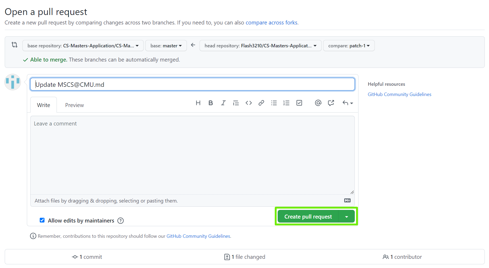489x268 pixels.
Task: Insert a task list
Action: (299, 103)
